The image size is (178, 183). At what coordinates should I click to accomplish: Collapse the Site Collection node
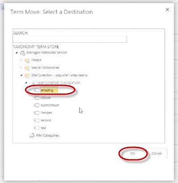(21, 75)
